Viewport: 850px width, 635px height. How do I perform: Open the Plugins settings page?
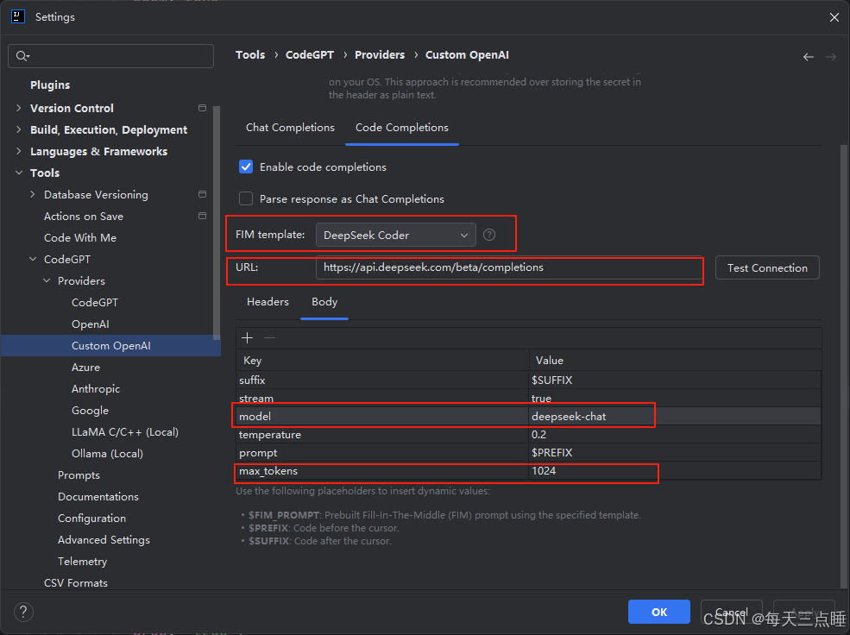pos(50,85)
